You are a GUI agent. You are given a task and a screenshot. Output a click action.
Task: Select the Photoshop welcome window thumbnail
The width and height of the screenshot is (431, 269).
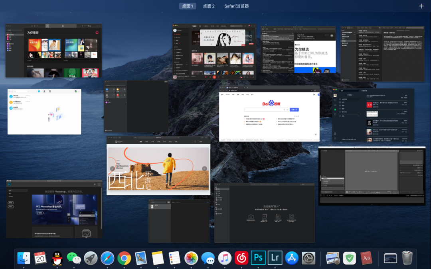pyautogui.click(x=54, y=209)
